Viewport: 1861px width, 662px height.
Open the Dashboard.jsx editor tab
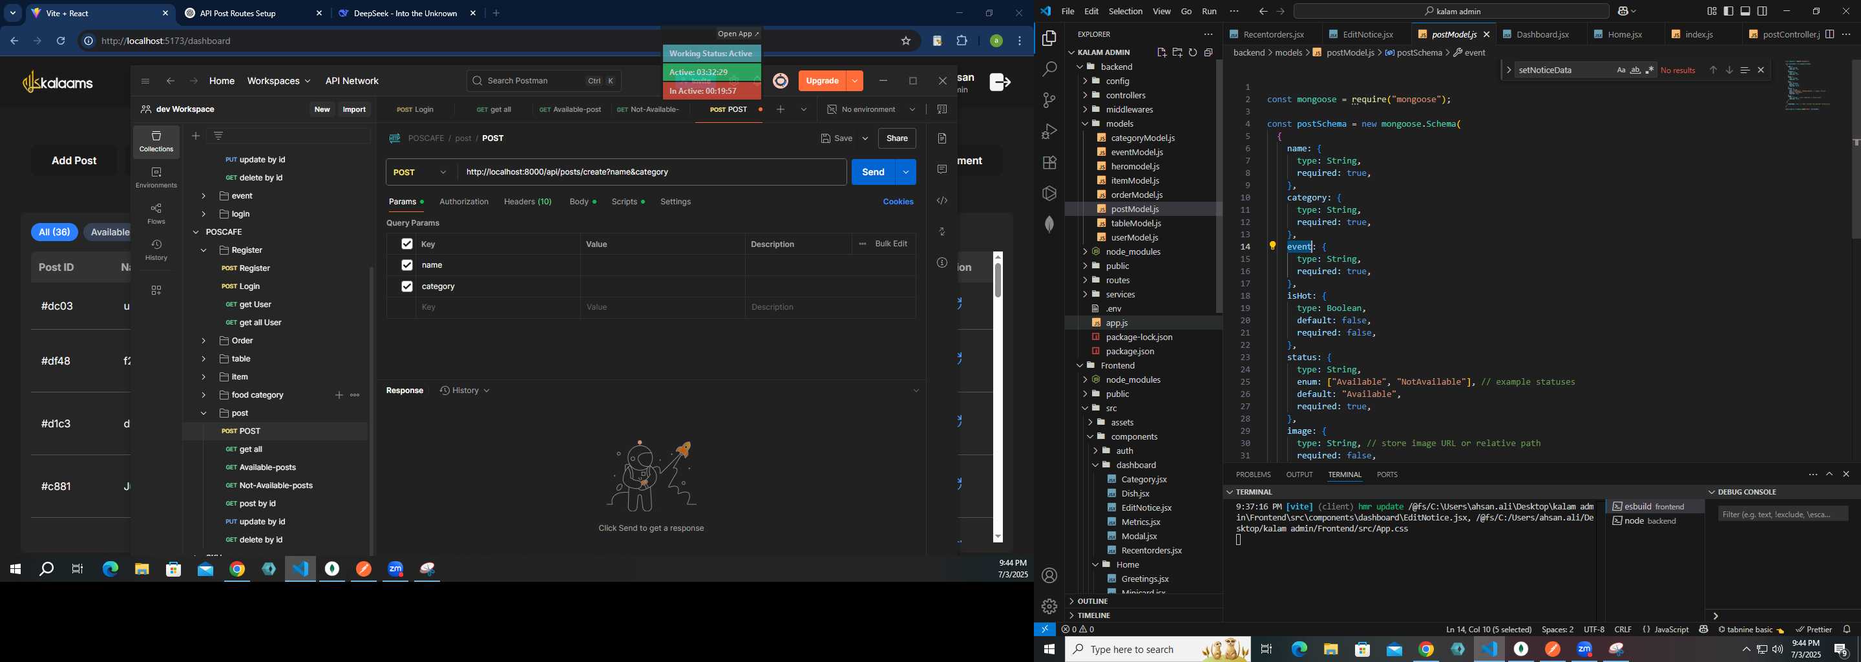(x=1542, y=34)
